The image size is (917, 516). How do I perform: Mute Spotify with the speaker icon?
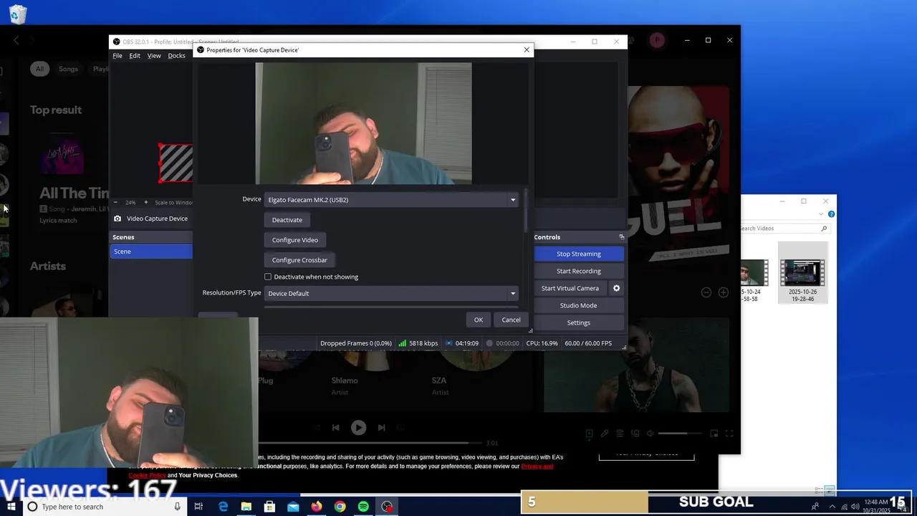coord(650,434)
